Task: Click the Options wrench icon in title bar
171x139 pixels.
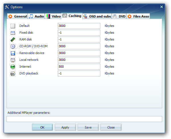Action: (x=7, y=7)
